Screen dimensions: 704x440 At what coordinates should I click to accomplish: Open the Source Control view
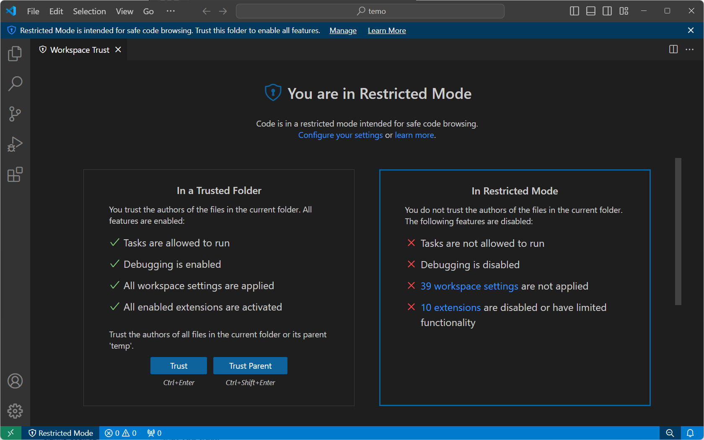click(x=15, y=114)
